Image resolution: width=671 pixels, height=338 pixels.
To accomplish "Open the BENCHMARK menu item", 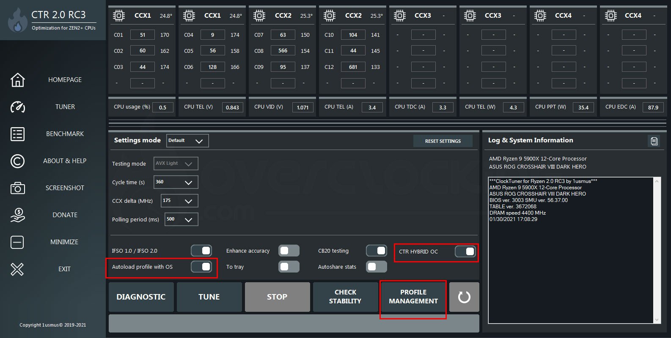I will (65, 134).
